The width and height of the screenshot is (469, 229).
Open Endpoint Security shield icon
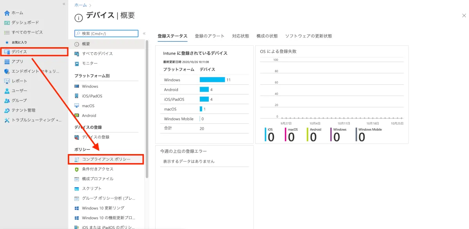pyautogui.click(x=7, y=71)
